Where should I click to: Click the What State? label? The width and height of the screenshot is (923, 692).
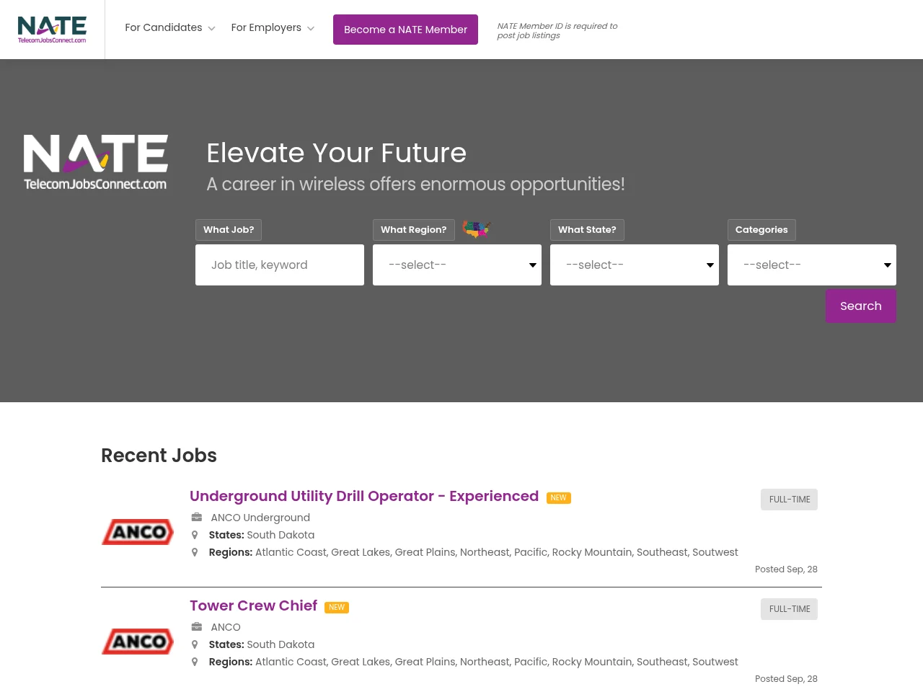click(587, 230)
